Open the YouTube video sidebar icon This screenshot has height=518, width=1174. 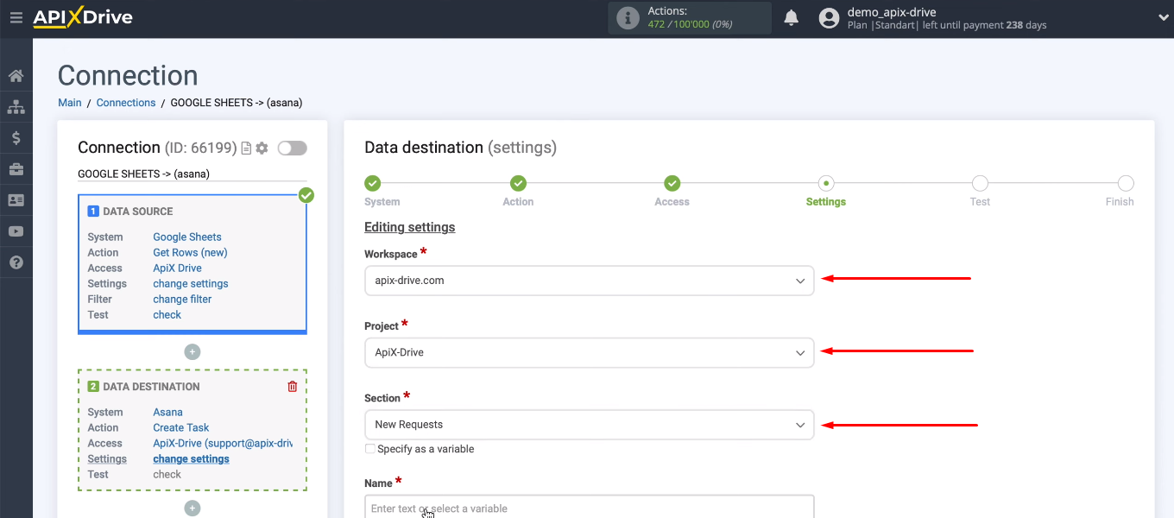point(16,231)
